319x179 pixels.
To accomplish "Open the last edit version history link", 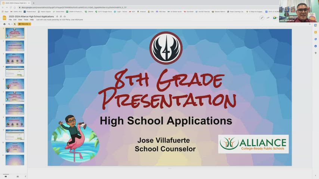I will [59, 20].
